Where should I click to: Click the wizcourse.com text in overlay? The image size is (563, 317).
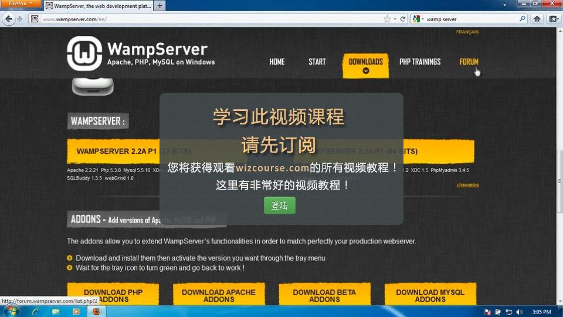tap(272, 168)
